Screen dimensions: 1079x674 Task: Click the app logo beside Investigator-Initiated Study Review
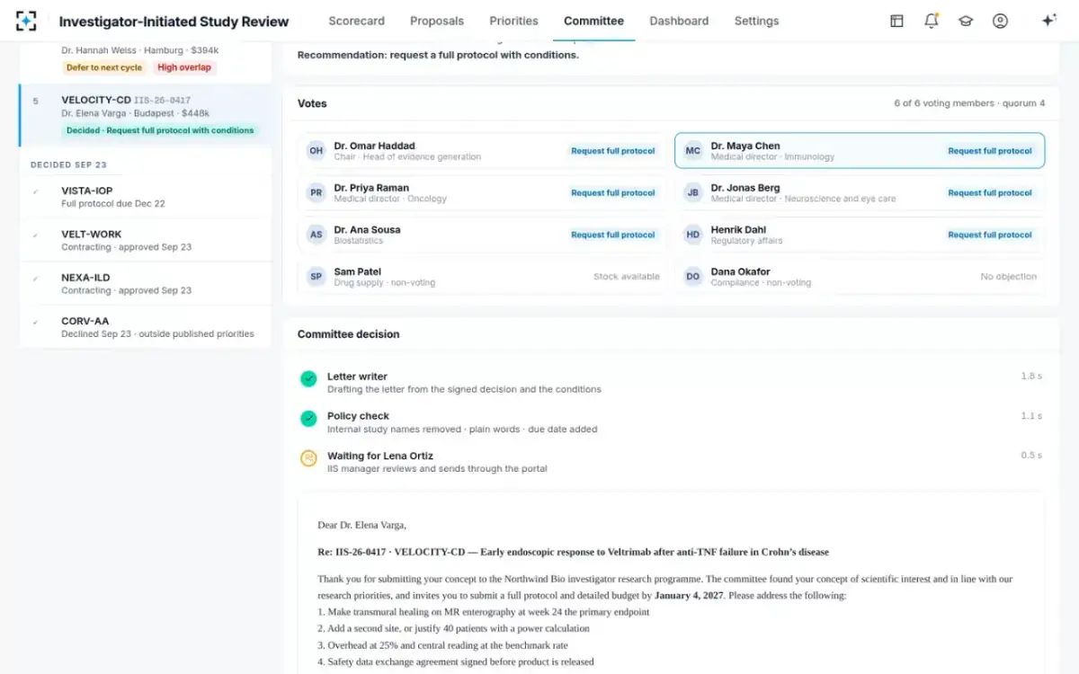[27, 21]
